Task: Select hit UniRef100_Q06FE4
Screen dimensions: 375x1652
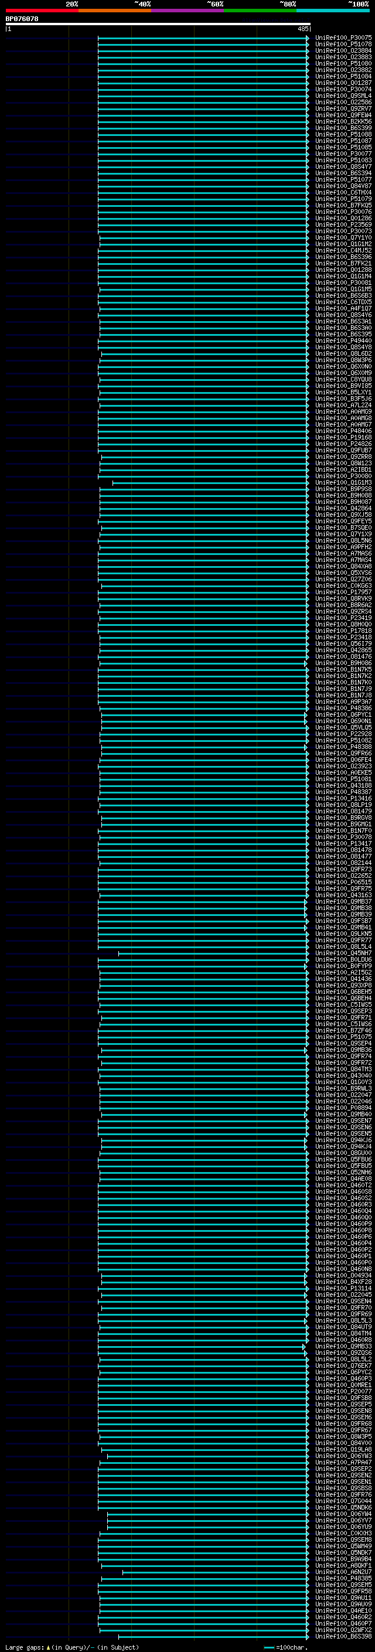Action: (x=343, y=760)
